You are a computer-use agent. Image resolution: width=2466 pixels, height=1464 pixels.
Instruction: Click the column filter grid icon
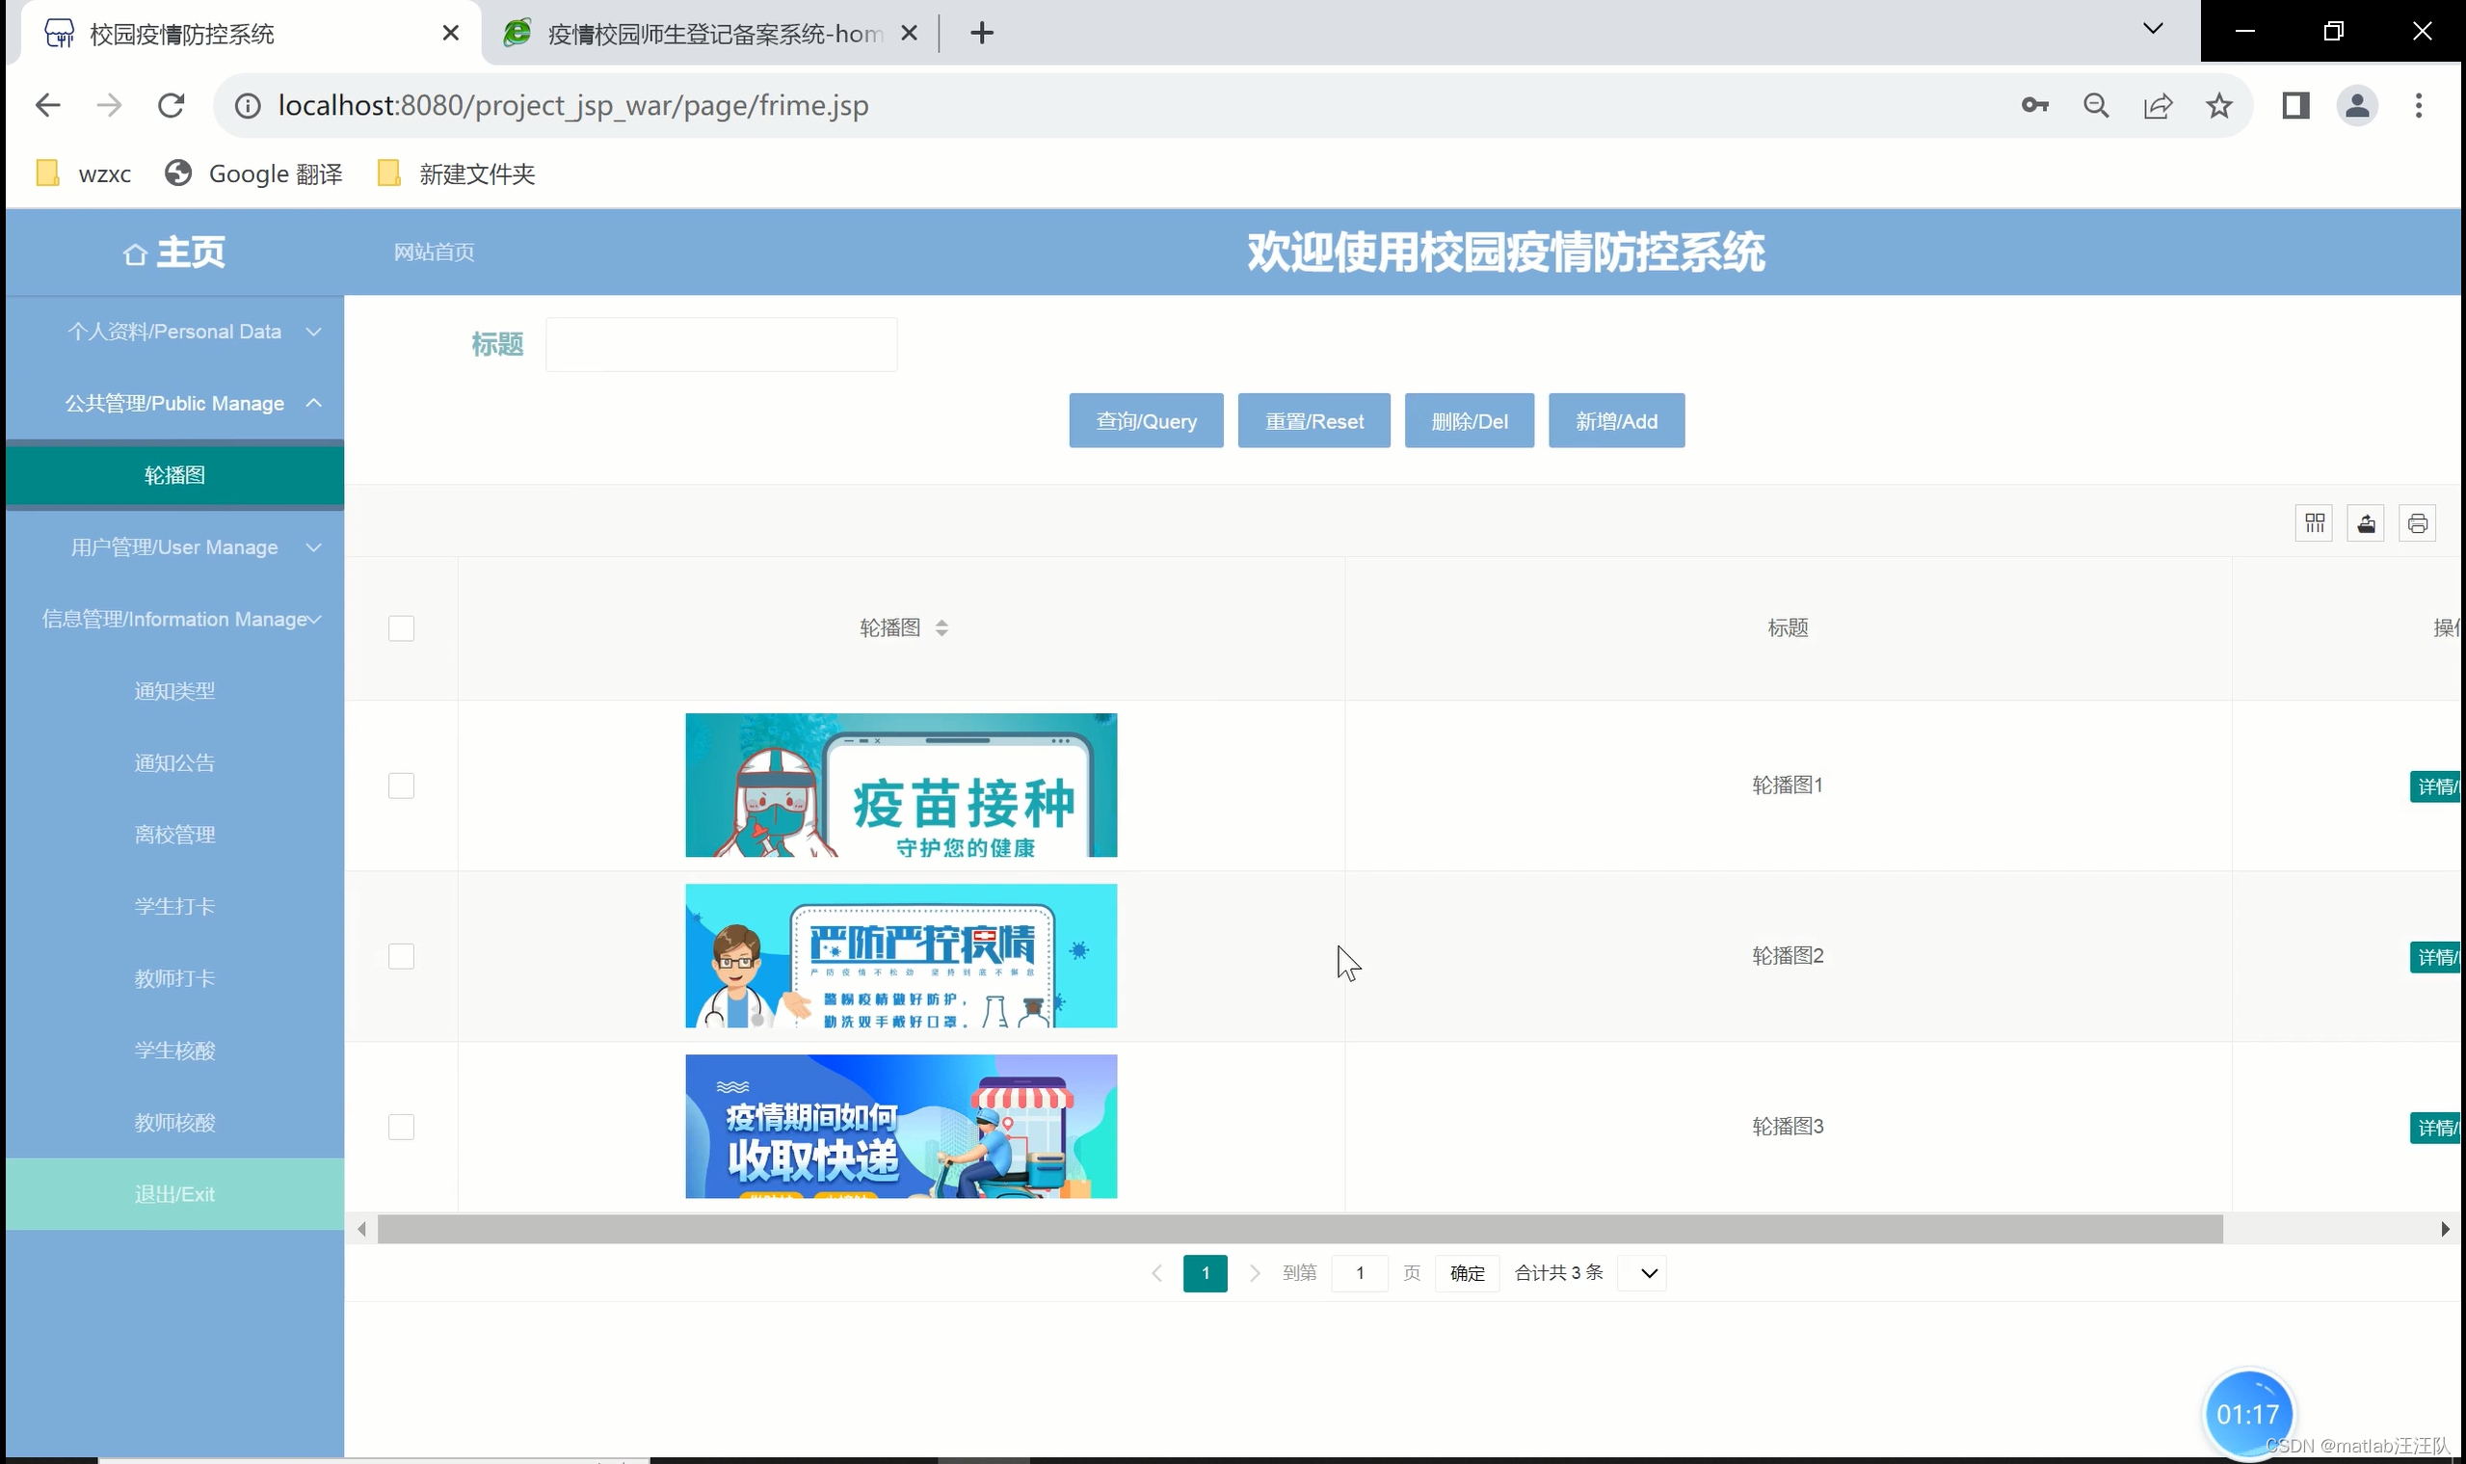2314,522
